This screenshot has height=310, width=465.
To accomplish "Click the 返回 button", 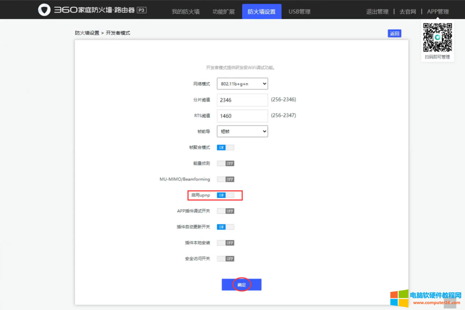I will [x=394, y=33].
